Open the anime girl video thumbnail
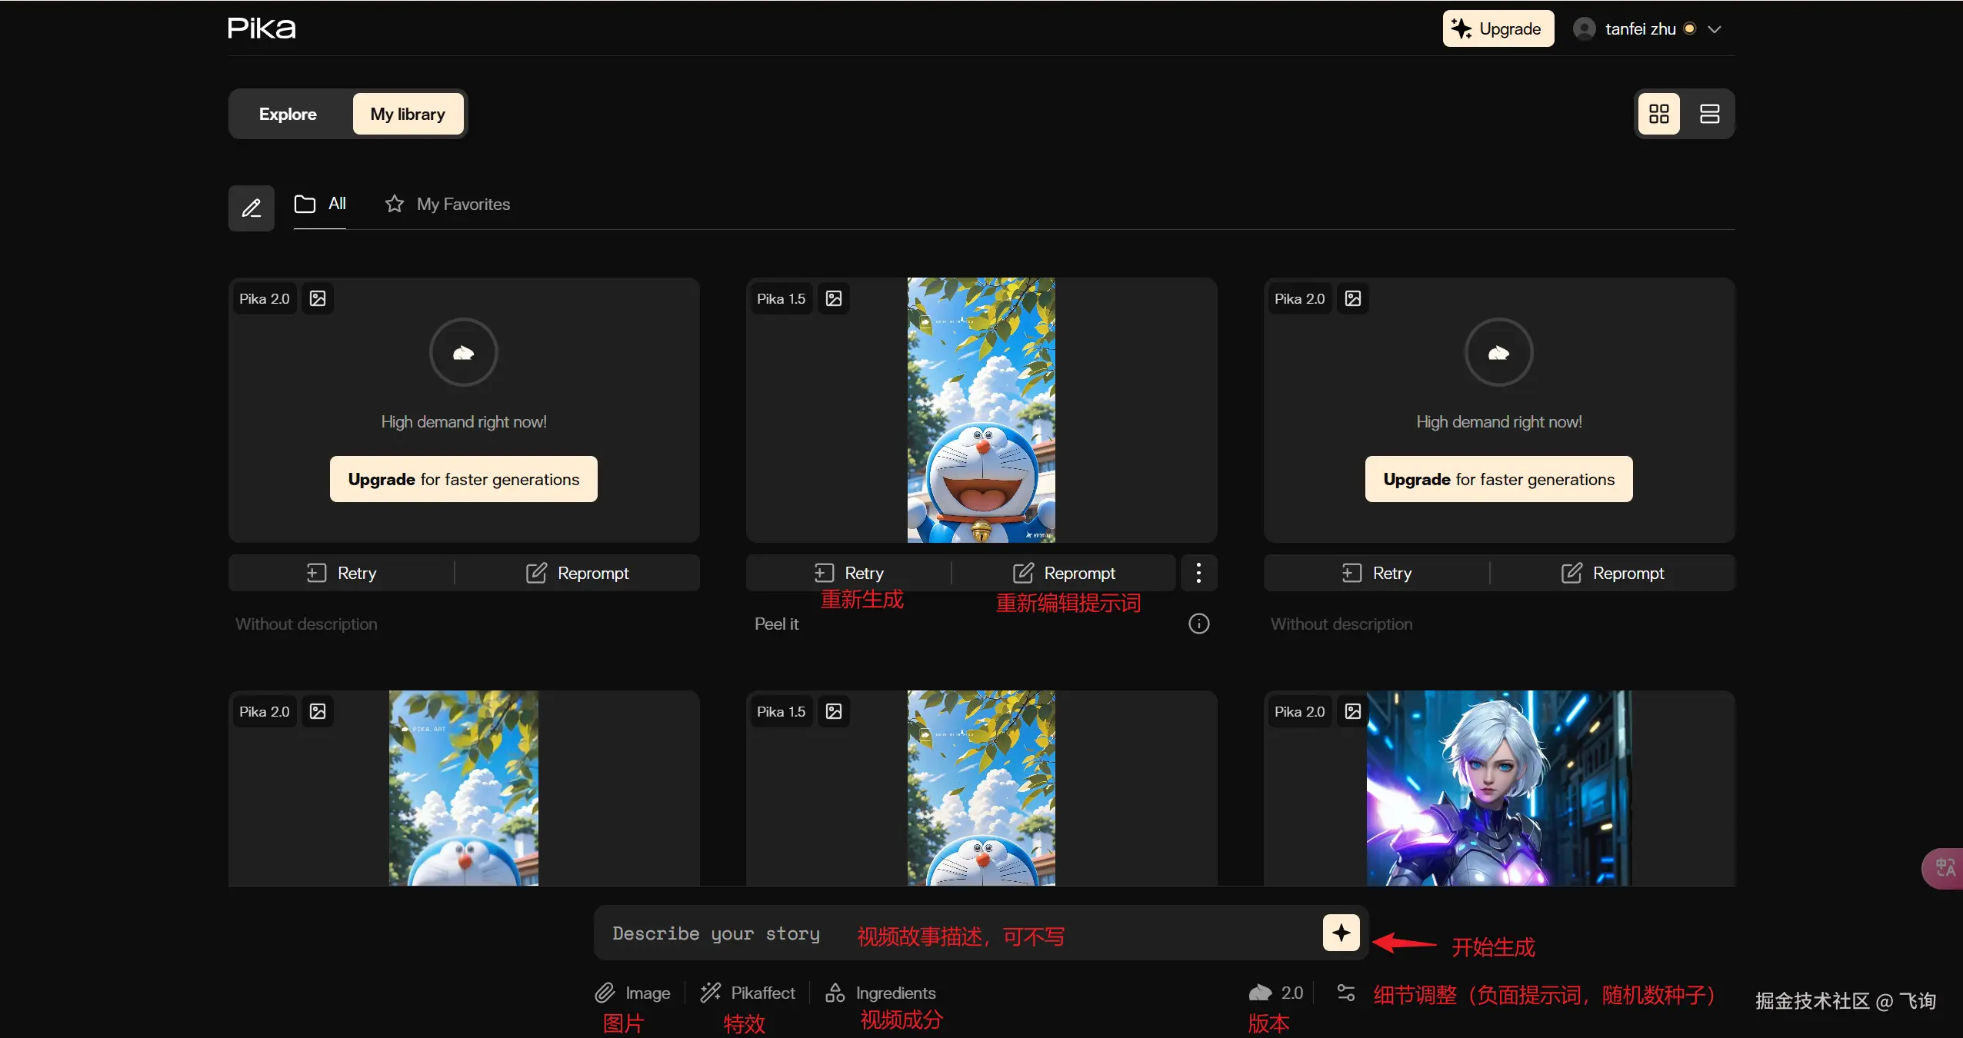The height and width of the screenshot is (1038, 1963). [1498, 788]
